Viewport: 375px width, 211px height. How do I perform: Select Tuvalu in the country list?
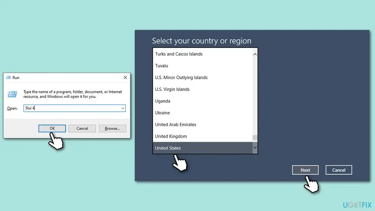click(202, 66)
